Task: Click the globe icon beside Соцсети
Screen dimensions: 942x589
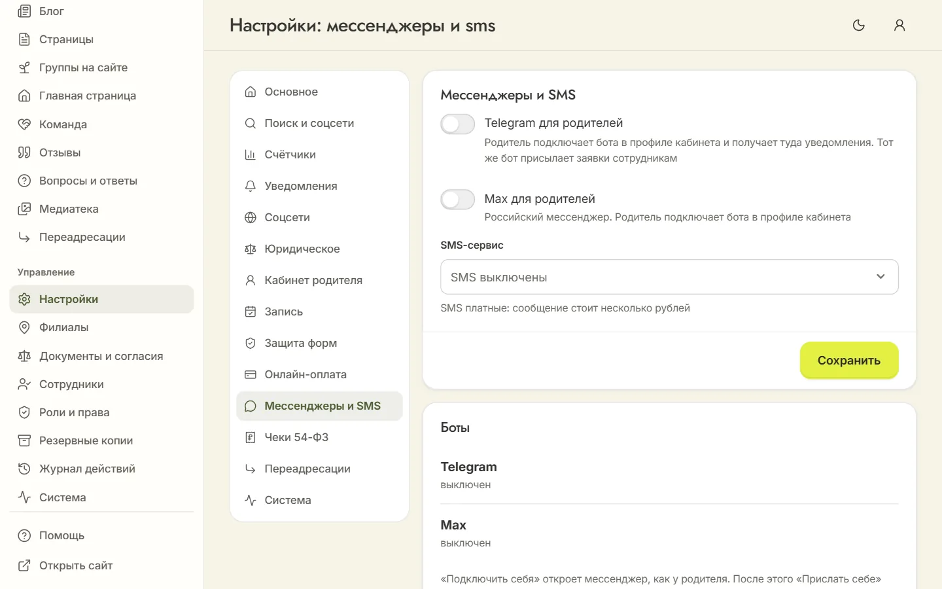Action: click(x=250, y=217)
